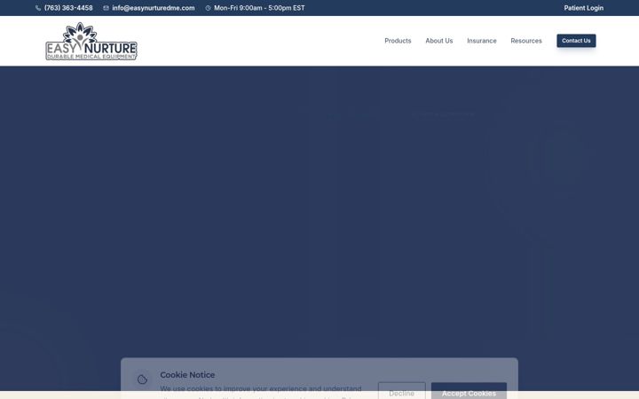
Task: Open the Patient Login link
Action: click(x=584, y=8)
